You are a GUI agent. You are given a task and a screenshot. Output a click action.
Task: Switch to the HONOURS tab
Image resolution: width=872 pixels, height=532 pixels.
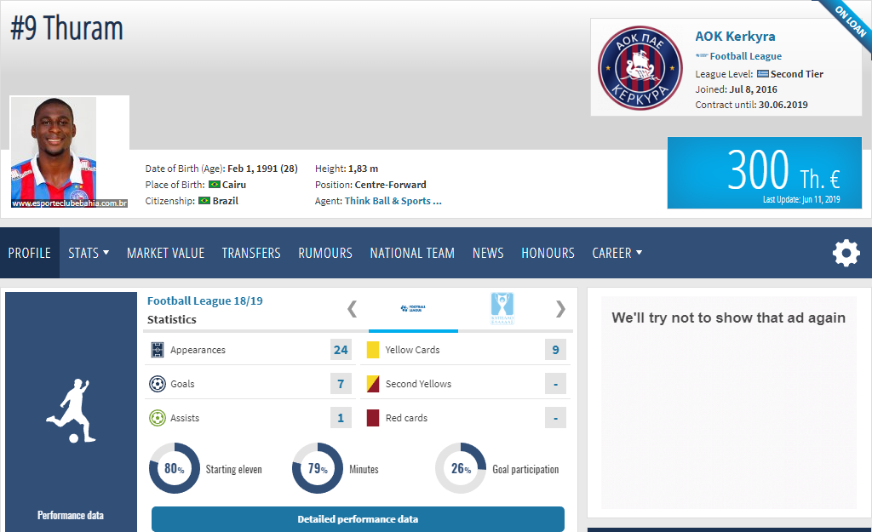click(x=548, y=253)
